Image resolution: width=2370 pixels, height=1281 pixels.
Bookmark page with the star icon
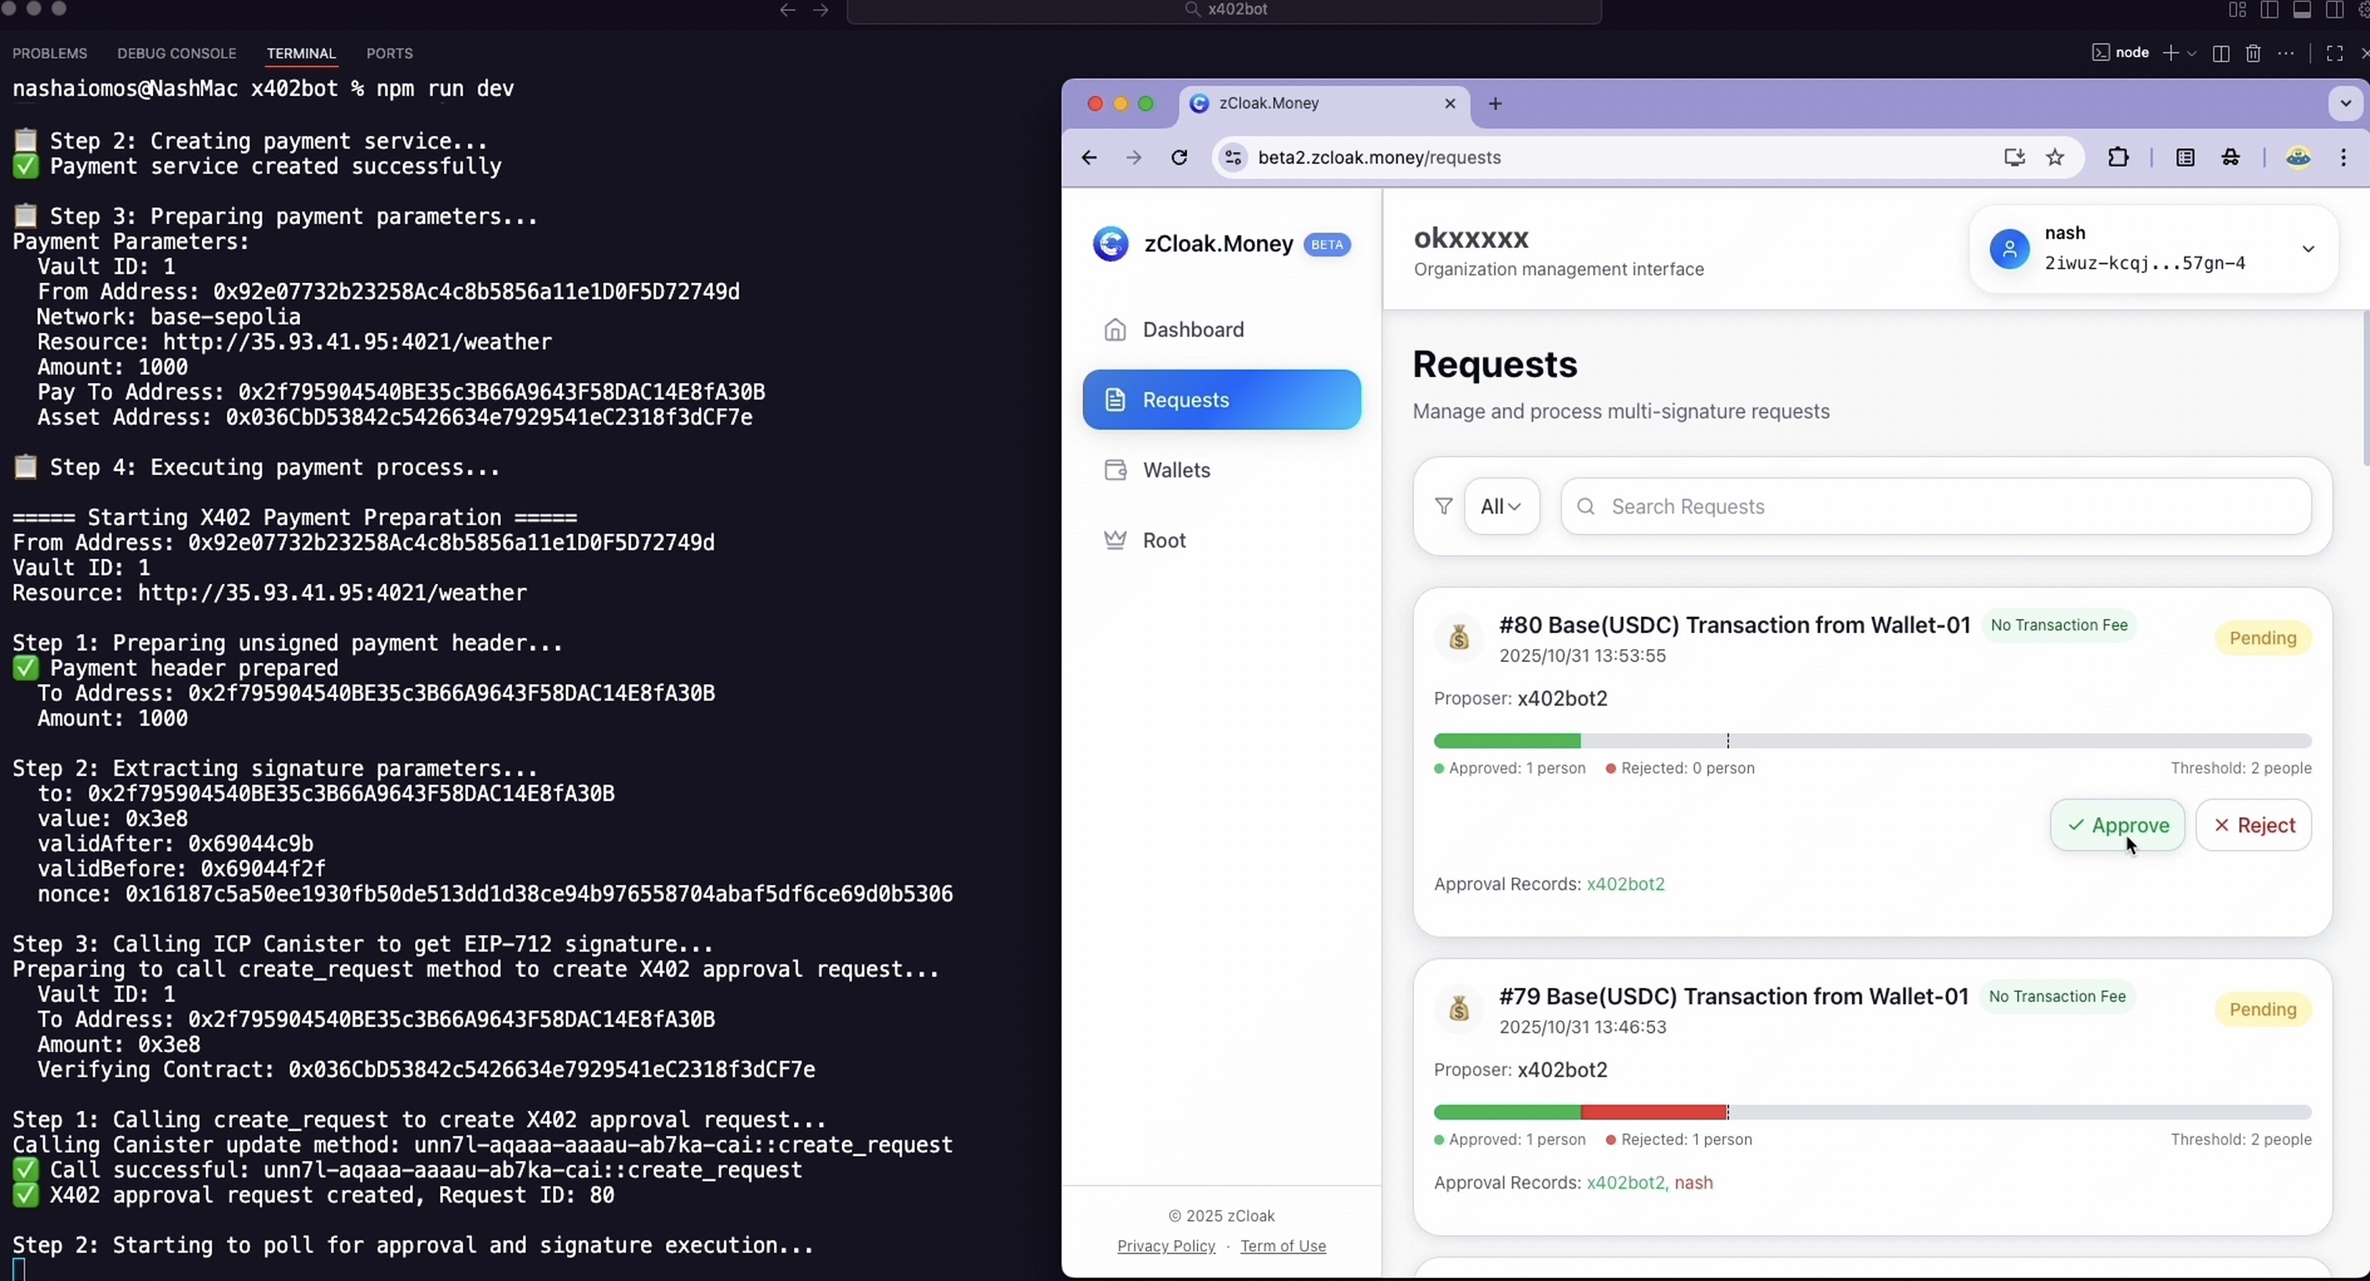pyautogui.click(x=2055, y=157)
